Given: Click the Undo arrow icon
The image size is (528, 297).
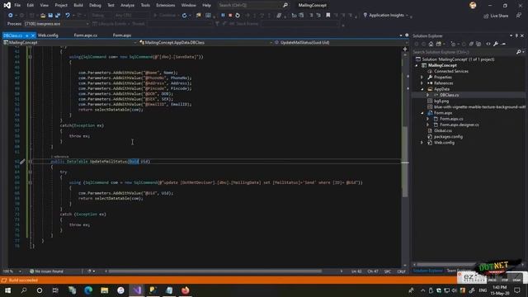Looking at the screenshot, I should point(68,16).
